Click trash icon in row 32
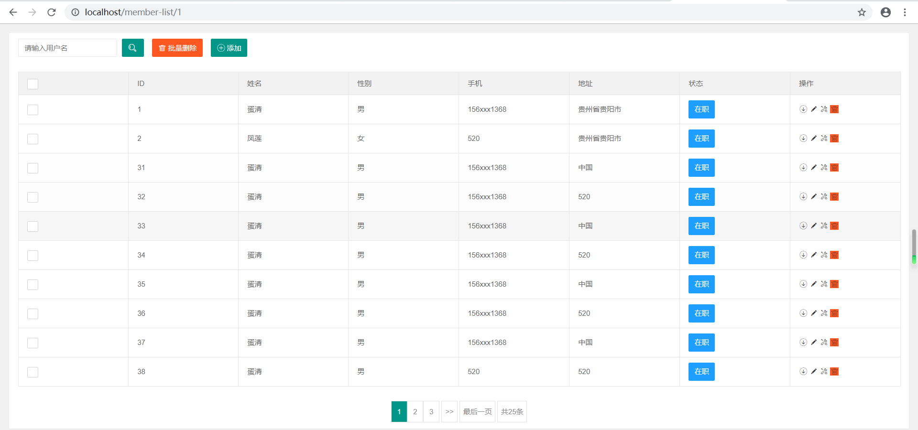The height and width of the screenshot is (430, 918). point(834,196)
